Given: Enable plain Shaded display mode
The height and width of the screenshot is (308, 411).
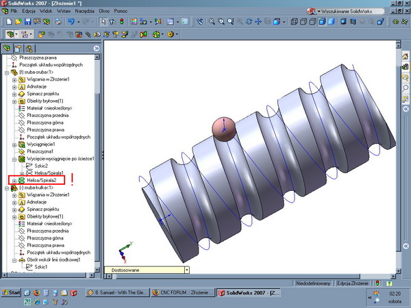Looking at the screenshot, I should [x=332, y=21].
